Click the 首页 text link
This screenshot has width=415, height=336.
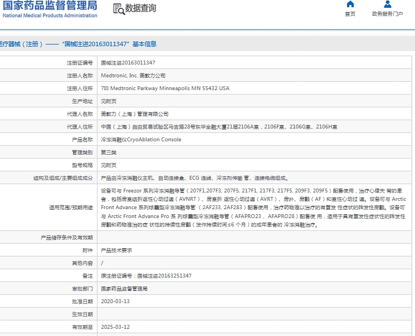tap(350, 14)
